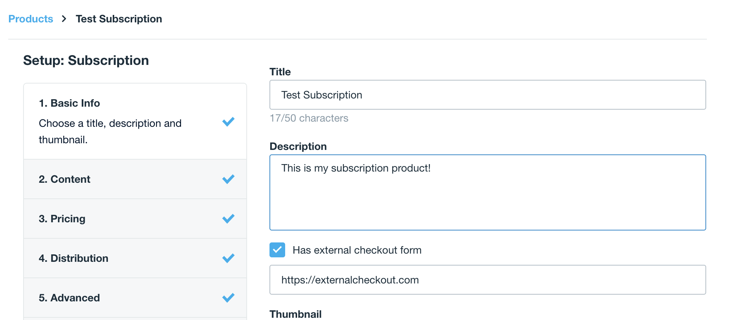742x320 pixels.
Task: Select the Advanced setup step
Action: 69,298
